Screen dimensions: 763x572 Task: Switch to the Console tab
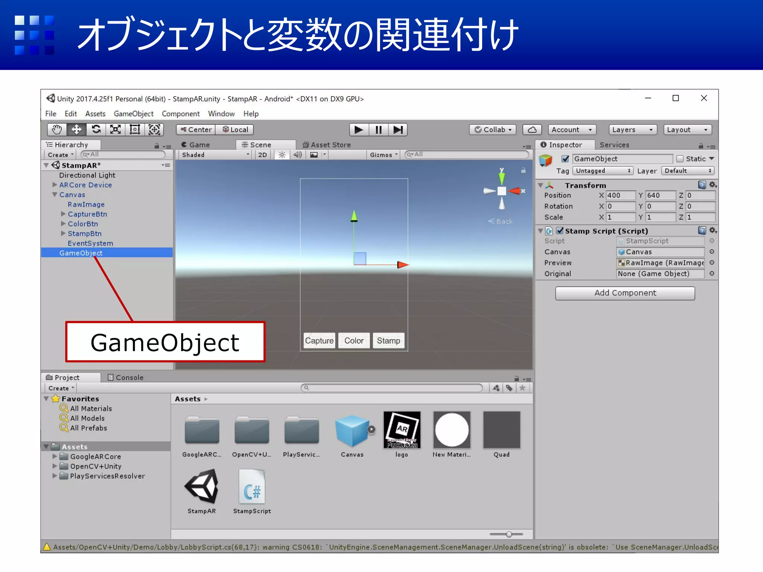(126, 377)
